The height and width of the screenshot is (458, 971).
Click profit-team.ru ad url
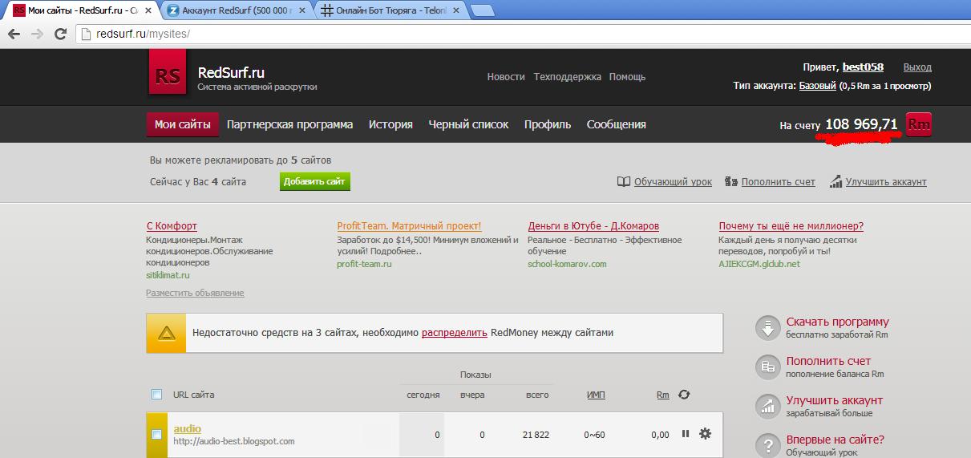(364, 264)
